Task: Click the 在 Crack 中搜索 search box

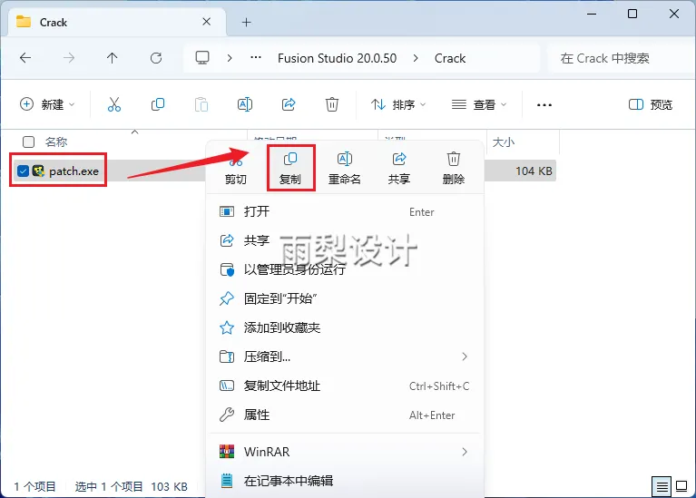Action: coord(622,58)
